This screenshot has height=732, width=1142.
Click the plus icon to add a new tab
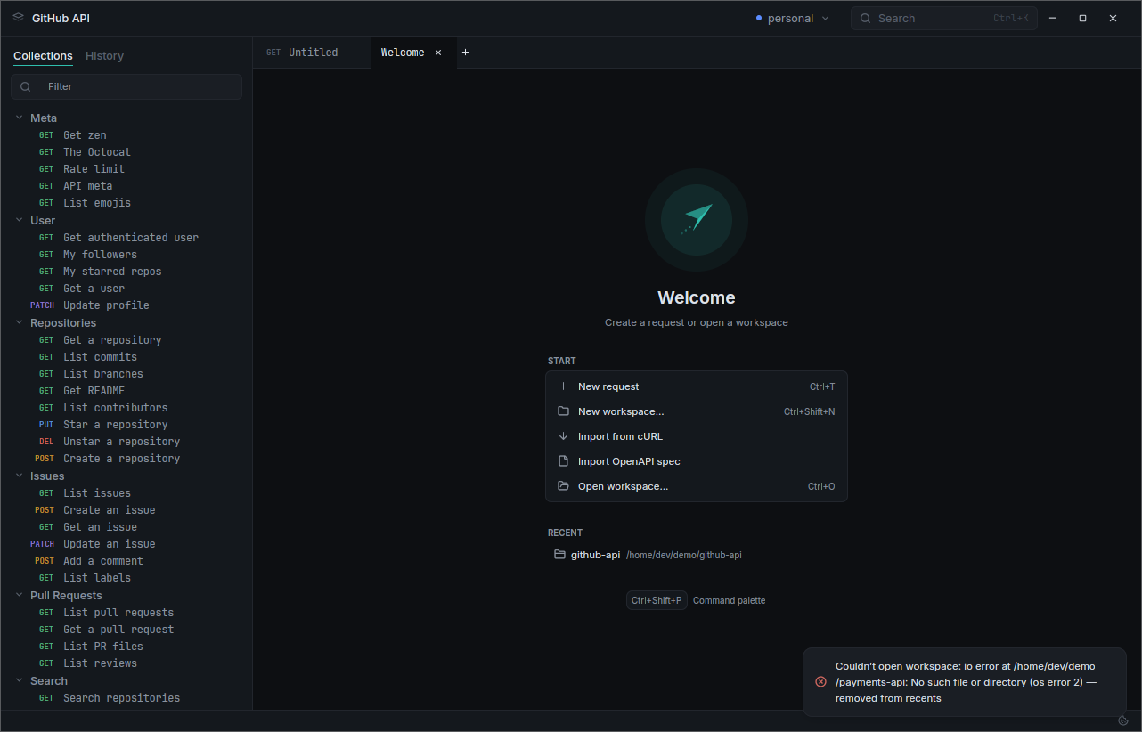[465, 53]
